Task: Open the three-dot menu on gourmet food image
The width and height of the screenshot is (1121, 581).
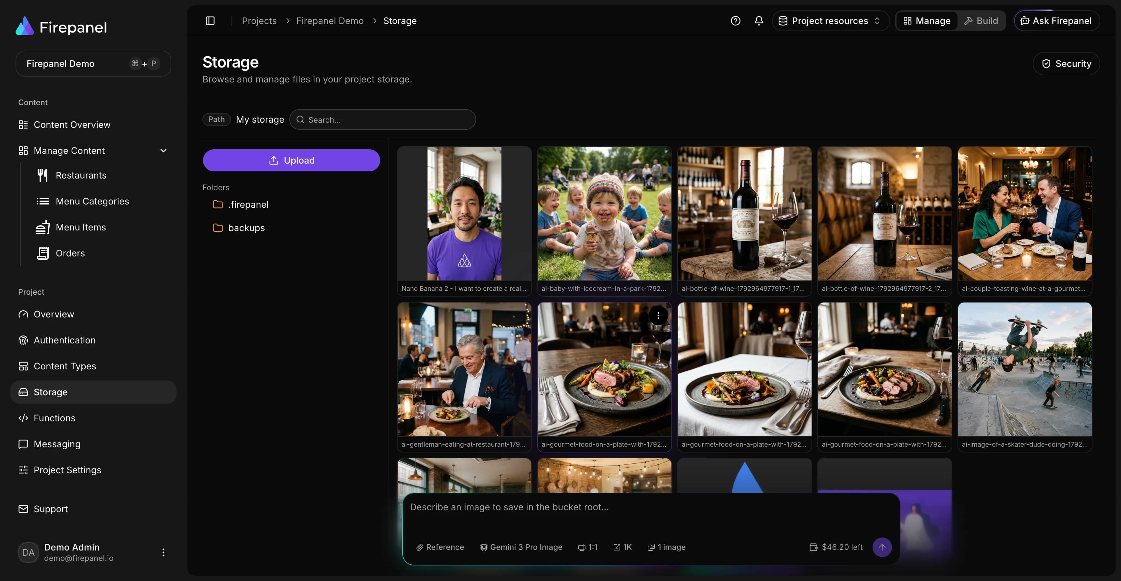Action: 658,315
